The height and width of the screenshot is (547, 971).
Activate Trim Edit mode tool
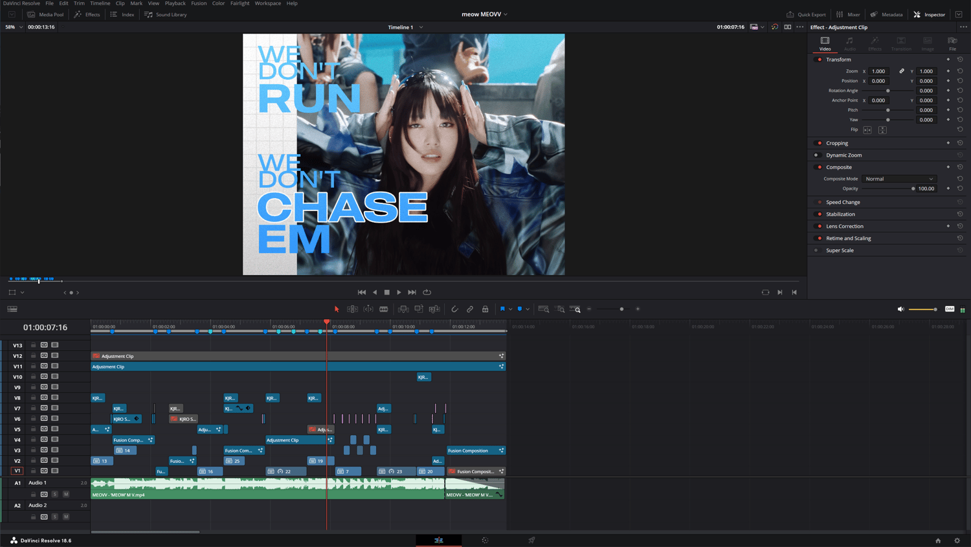coord(352,309)
